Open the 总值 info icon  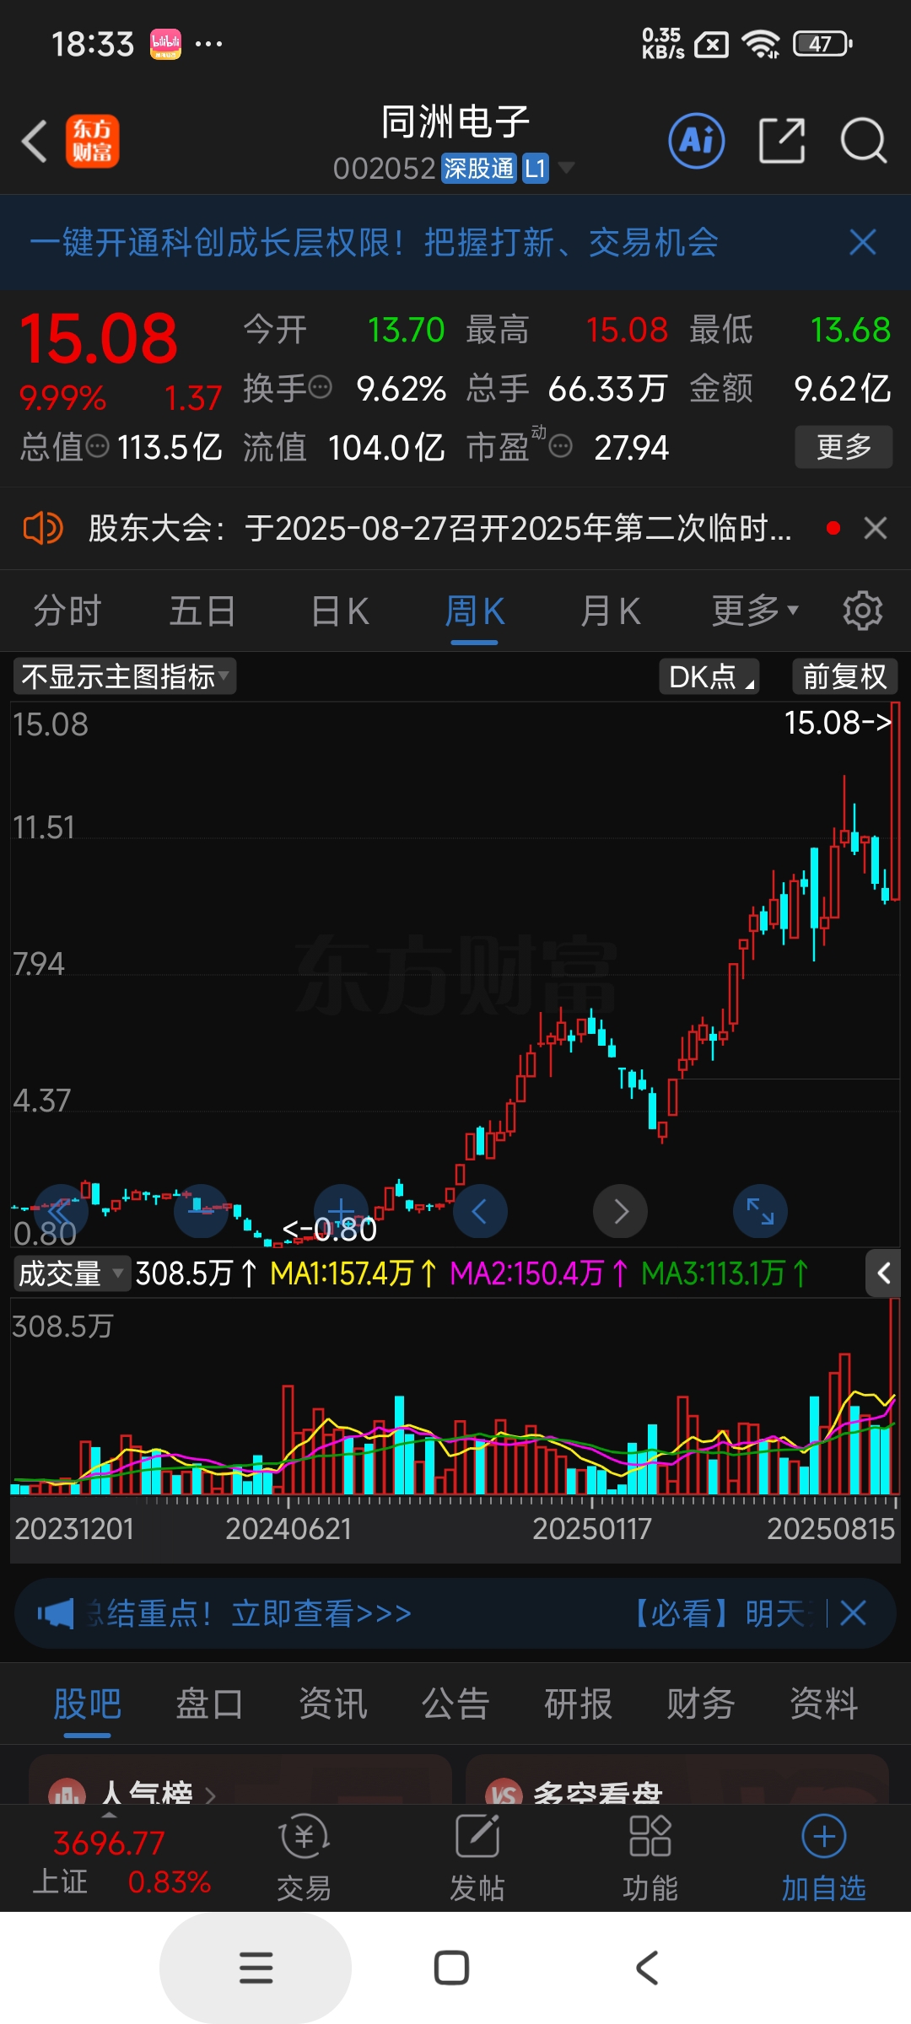[98, 446]
